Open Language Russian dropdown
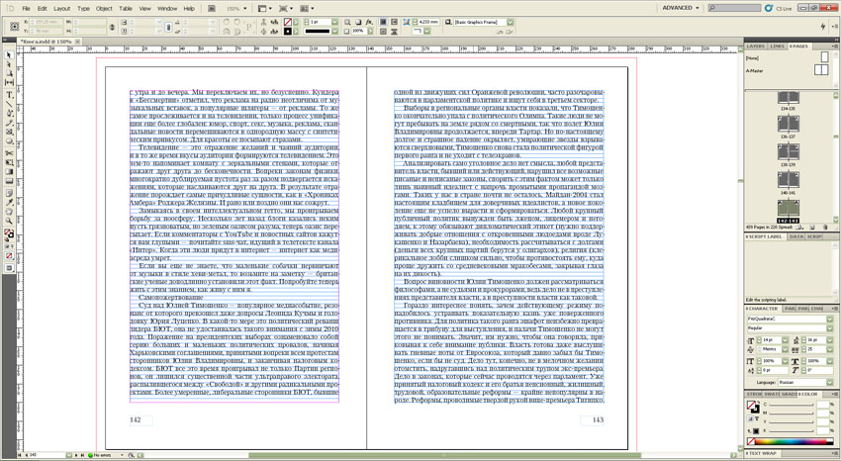This screenshot has width=841, height=461. tap(830, 382)
